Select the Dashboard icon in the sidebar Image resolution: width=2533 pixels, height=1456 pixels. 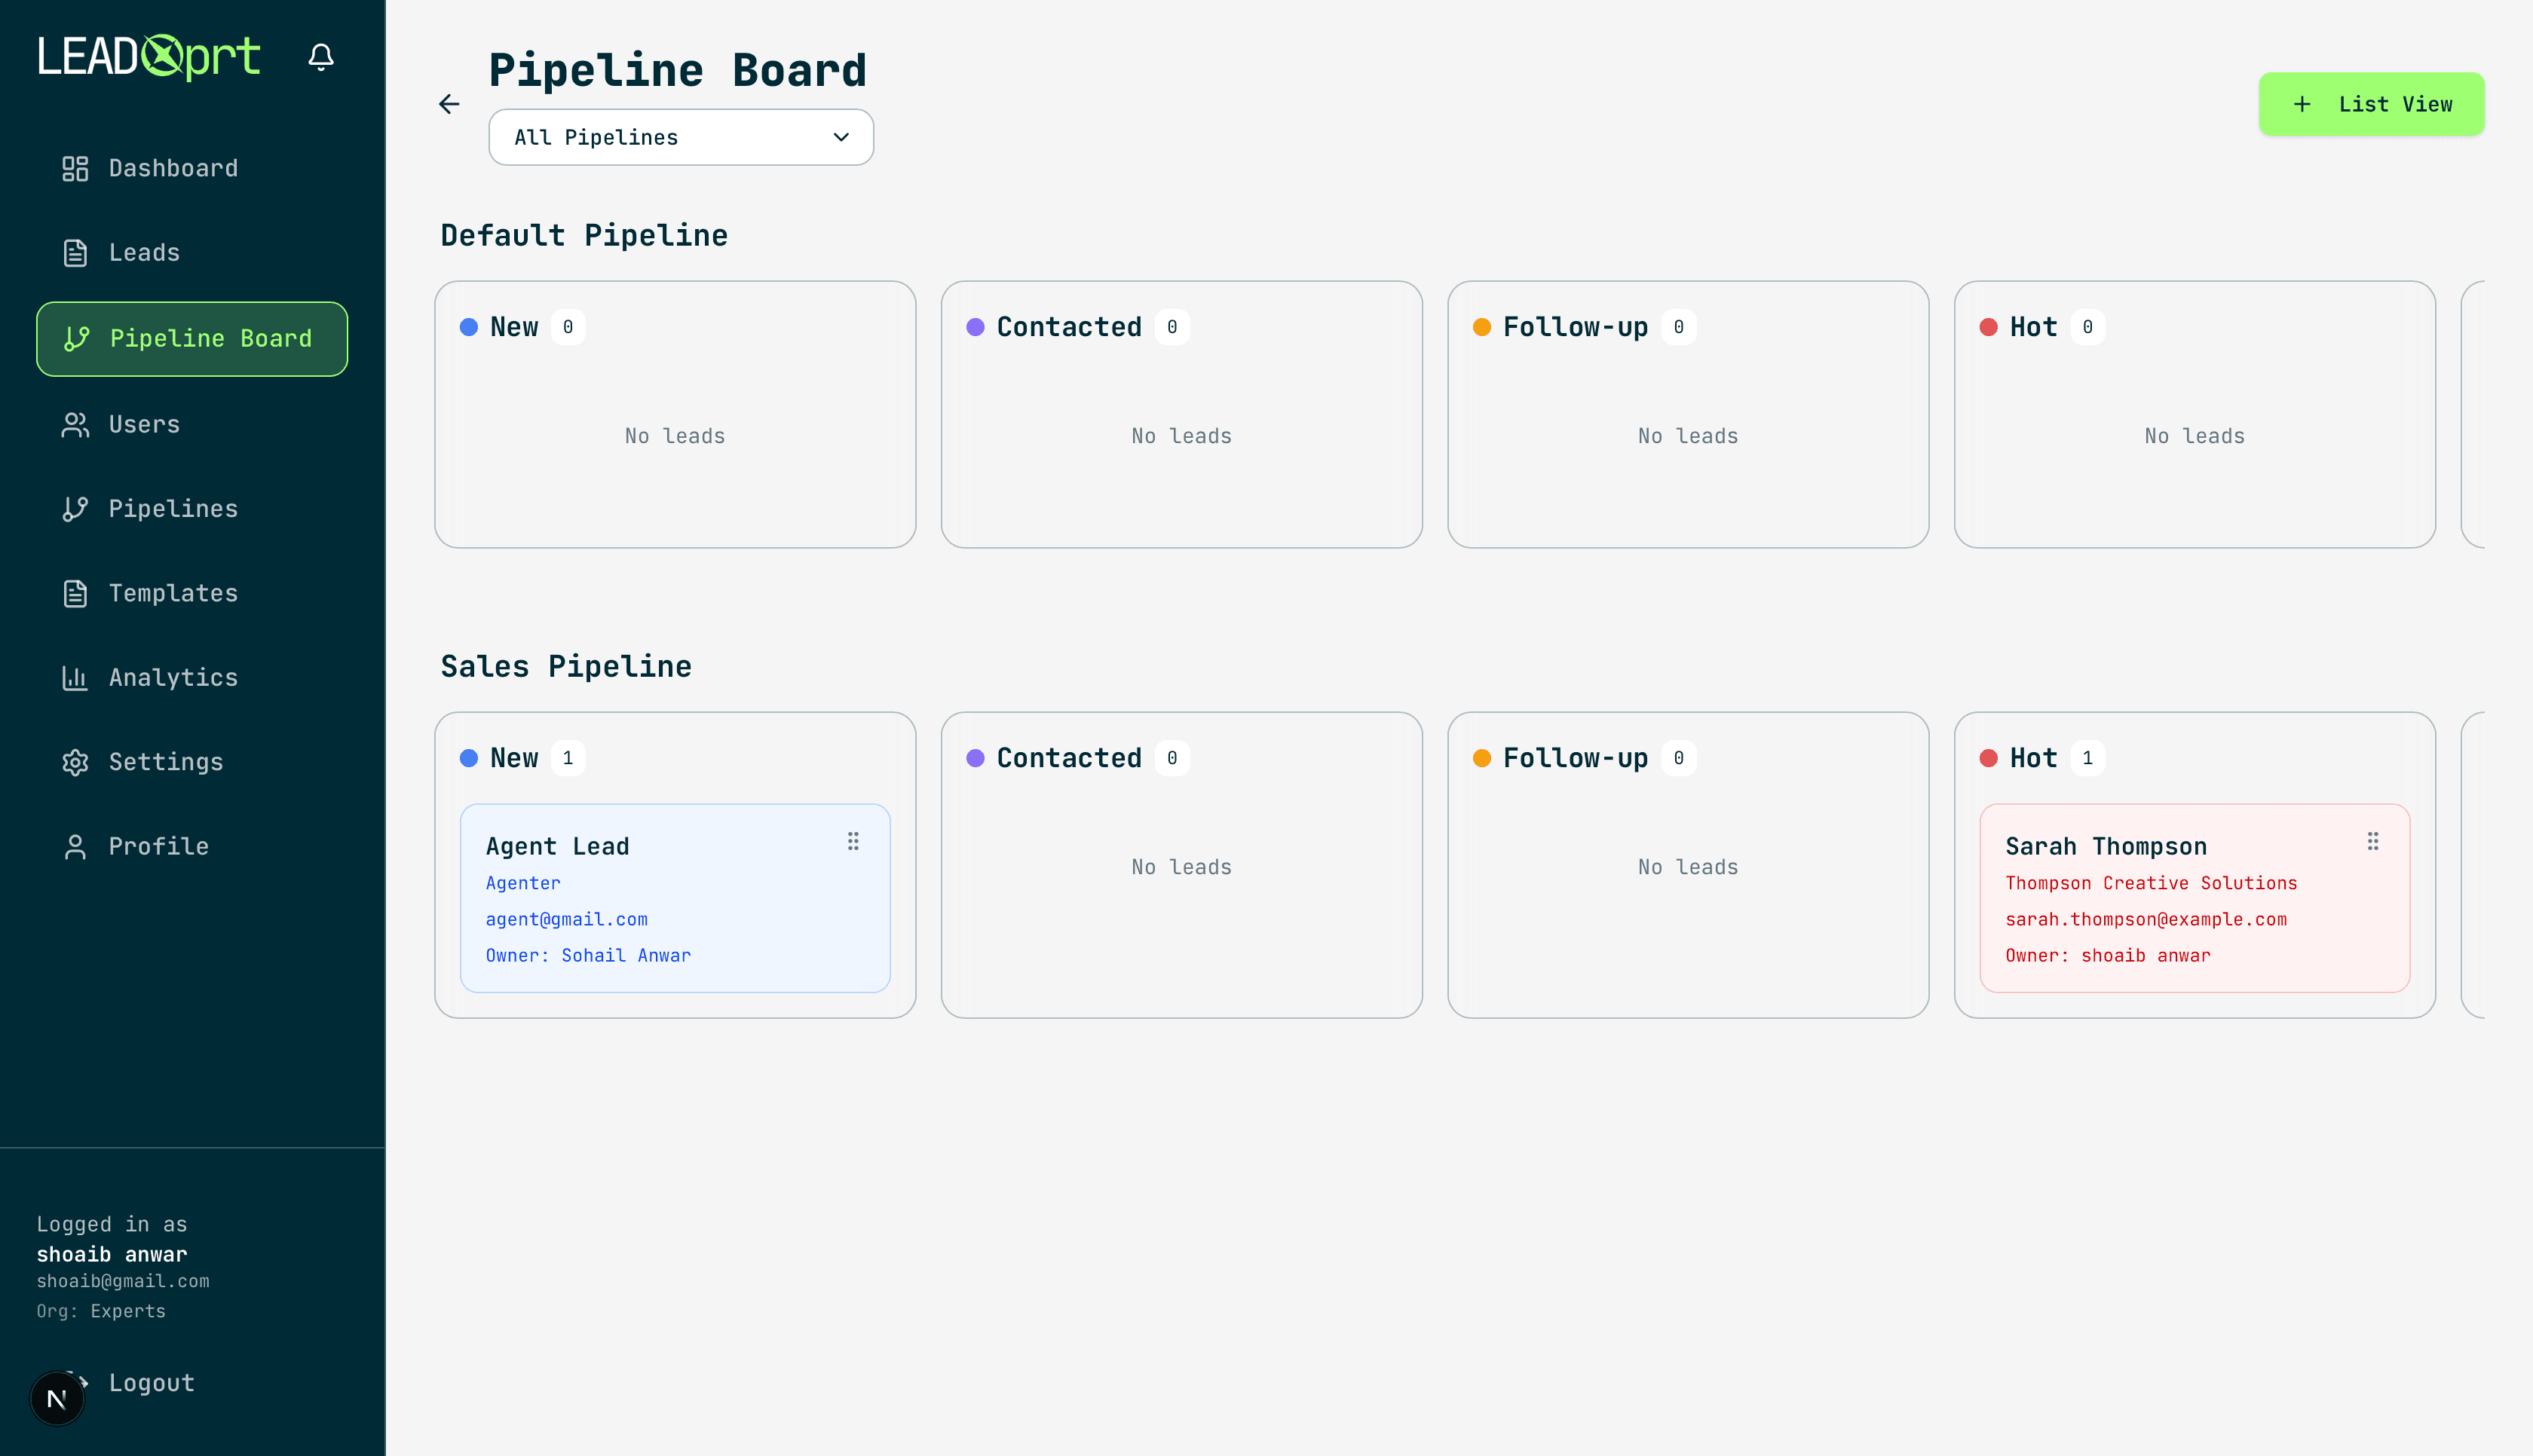[x=75, y=168]
